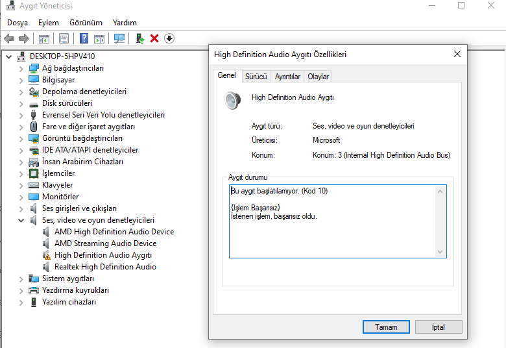Click the blue Help question-mark icon

point(84,38)
